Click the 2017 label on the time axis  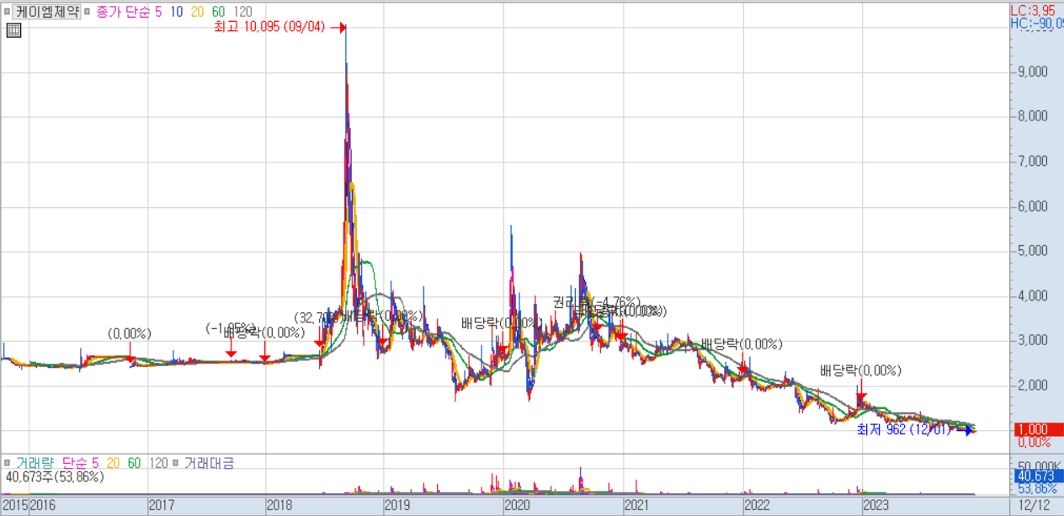(x=162, y=506)
